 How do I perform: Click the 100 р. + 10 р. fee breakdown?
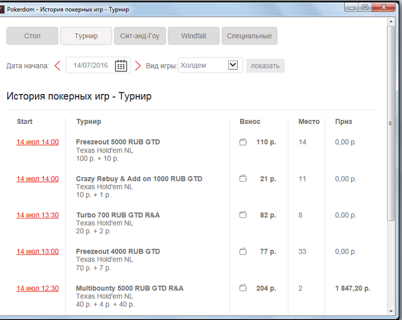(x=97, y=158)
